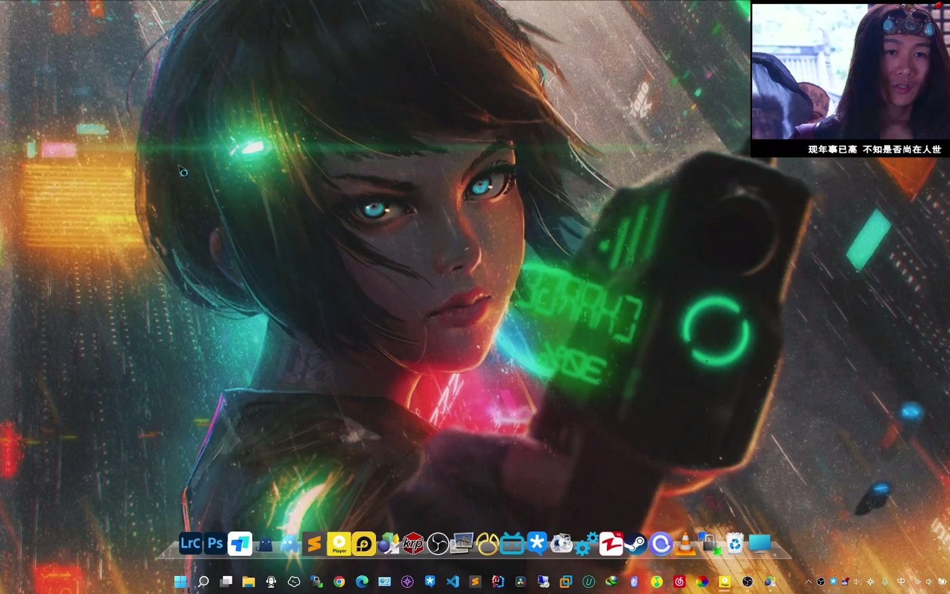Screen dimensions: 950x594
Task: Open Visual Studio Code from taskbar
Action: coord(453,582)
